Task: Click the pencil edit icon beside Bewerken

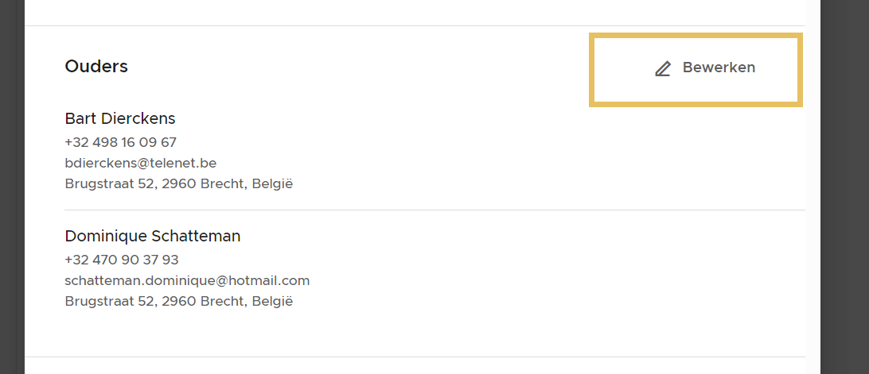Action: coord(663,69)
